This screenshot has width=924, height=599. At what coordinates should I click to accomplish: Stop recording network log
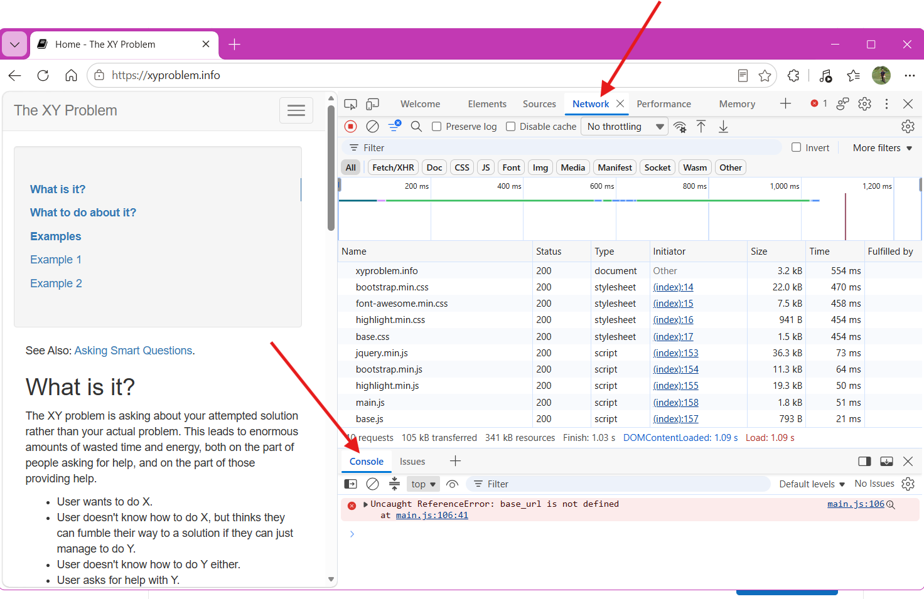[x=351, y=127]
